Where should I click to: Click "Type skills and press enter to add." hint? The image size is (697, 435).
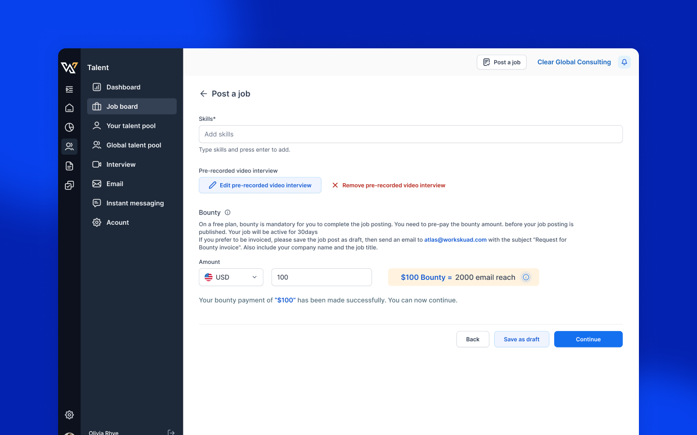(244, 150)
